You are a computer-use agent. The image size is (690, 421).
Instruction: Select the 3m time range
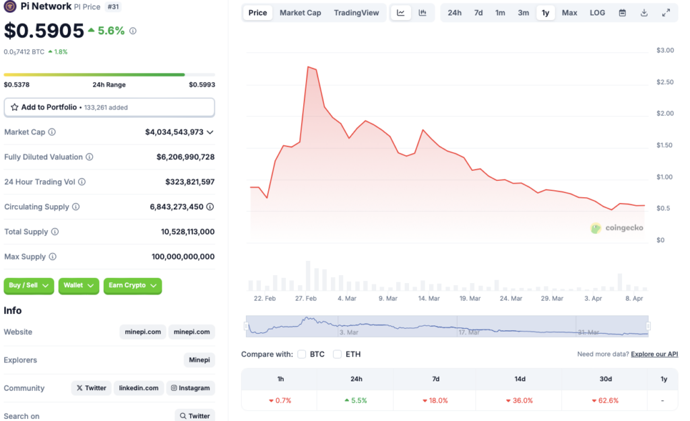point(523,13)
